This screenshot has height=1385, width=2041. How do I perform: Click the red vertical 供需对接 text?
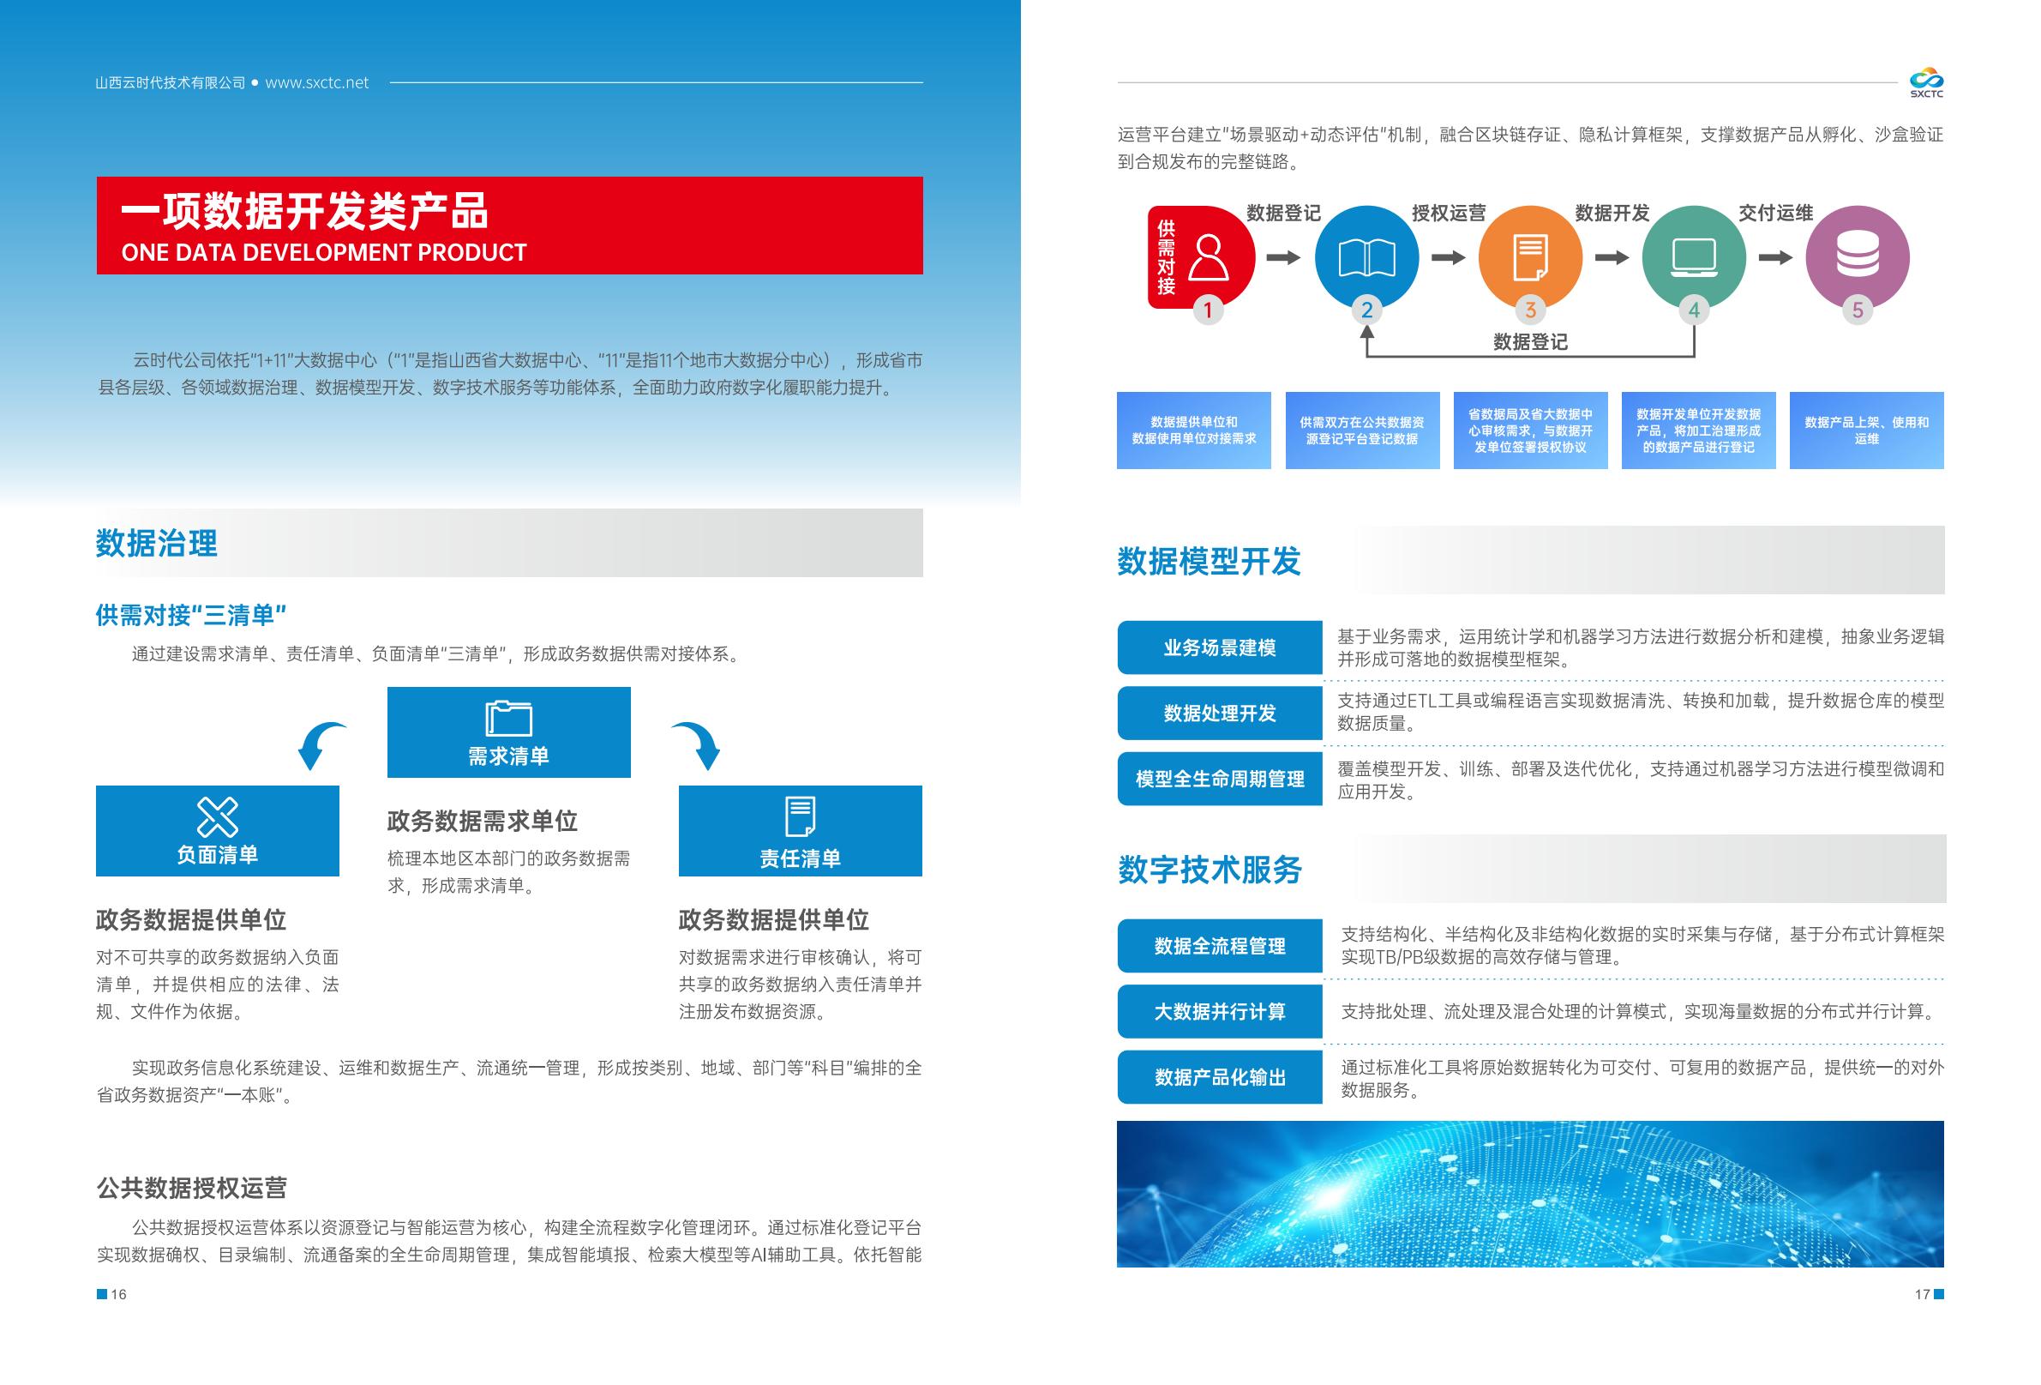click(x=1167, y=256)
